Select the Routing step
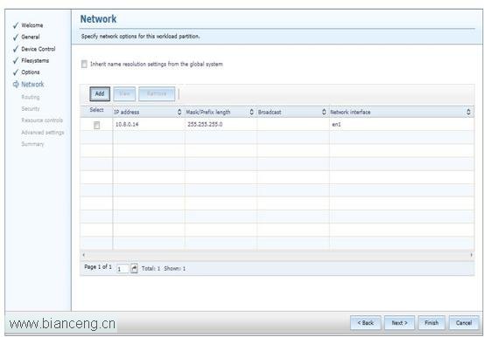Screen dimensions: 484x337 (31, 97)
